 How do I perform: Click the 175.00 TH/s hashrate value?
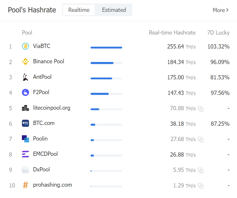pyautogui.click(x=181, y=78)
